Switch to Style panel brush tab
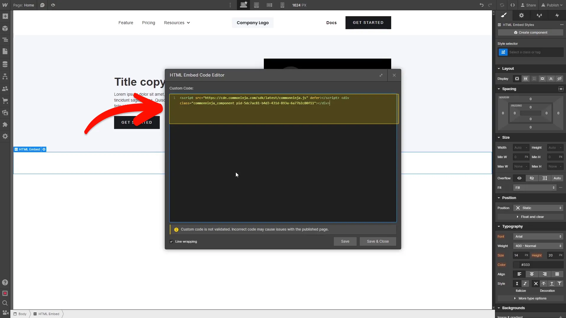566x318 pixels. coord(504,15)
